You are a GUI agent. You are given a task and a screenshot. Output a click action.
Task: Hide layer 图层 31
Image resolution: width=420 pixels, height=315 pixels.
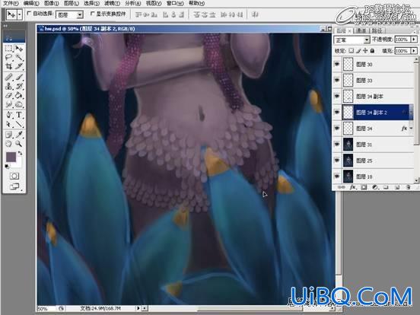coord(337,144)
